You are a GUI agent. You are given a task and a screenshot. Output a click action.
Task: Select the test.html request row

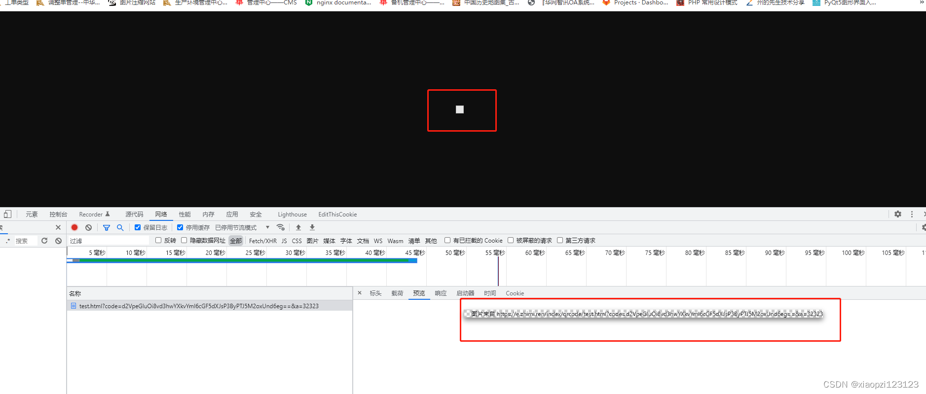[210, 306]
